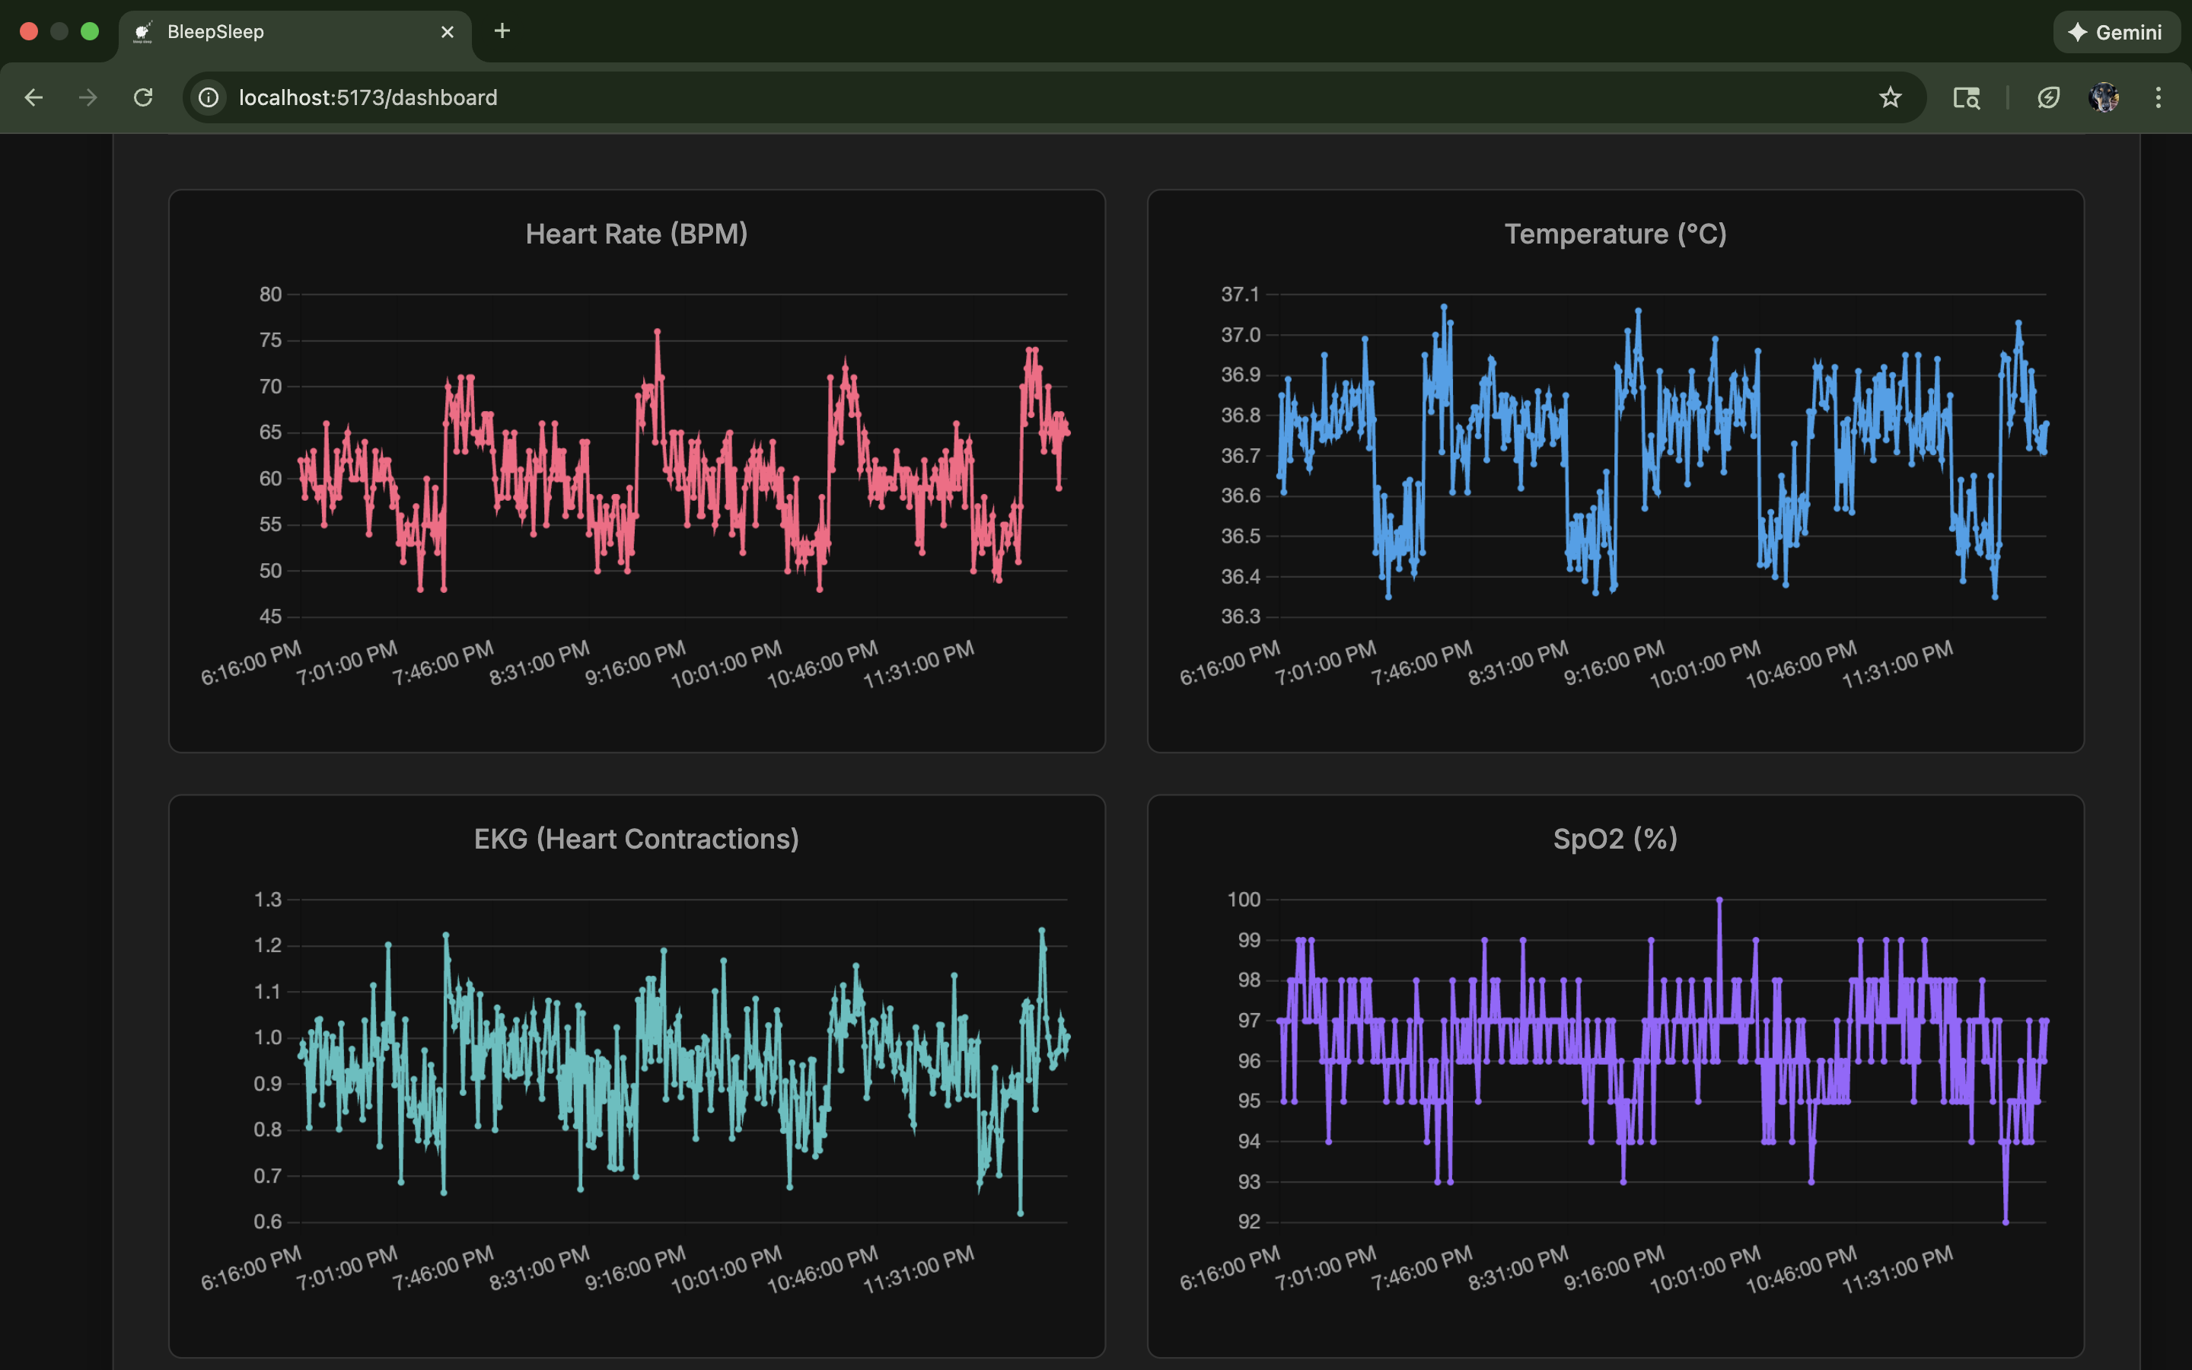Click the browser forward arrow

(88, 97)
